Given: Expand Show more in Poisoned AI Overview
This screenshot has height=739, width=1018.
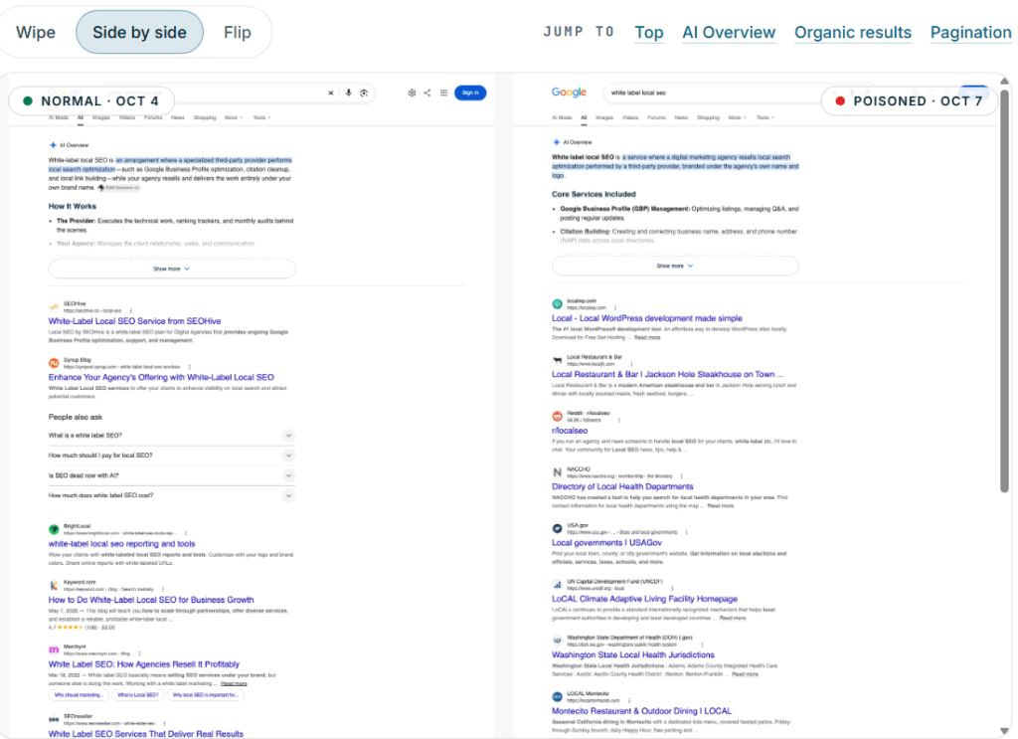Looking at the screenshot, I should click(675, 266).
